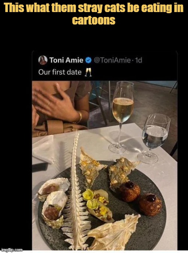Open the Toni Amie display name

click(66, 60)
